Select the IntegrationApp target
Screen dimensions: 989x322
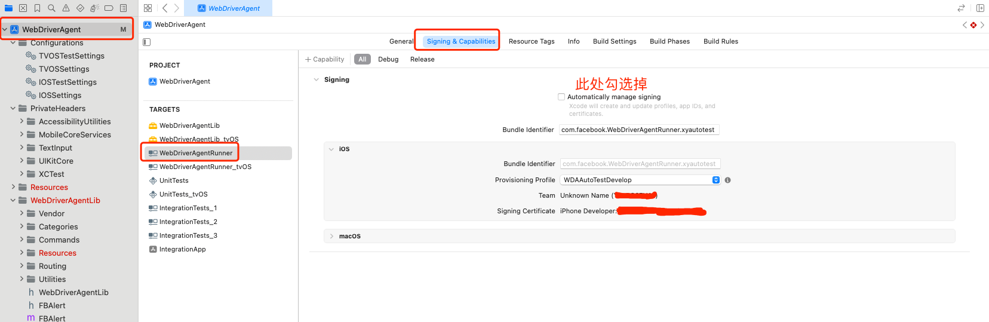[182, 249]
